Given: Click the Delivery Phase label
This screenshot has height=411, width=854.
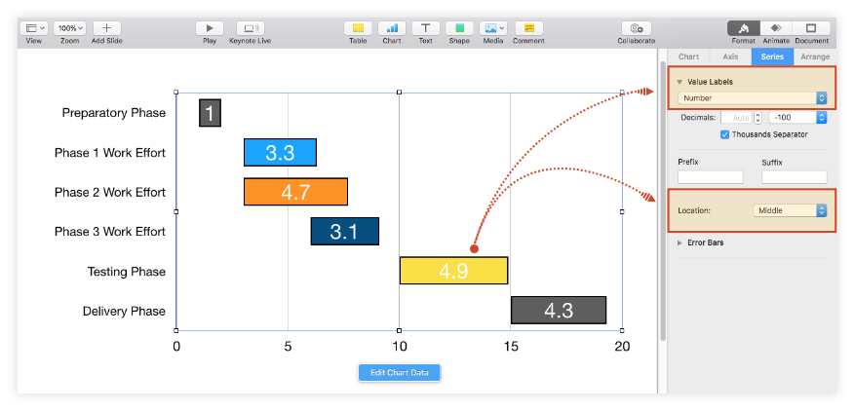Looking at the screenshot, I should pyautogui.click(x=124, y=312).
